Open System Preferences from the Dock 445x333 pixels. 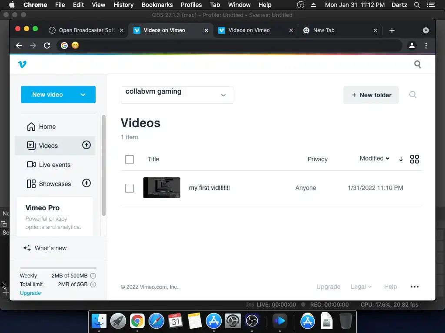(233, 321)
